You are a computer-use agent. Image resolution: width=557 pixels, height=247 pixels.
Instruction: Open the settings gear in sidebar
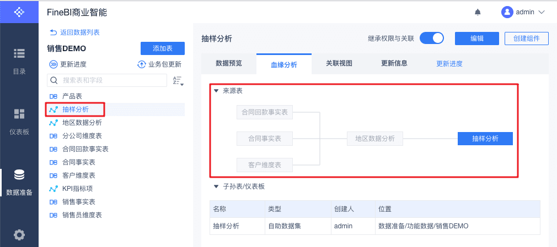tap(19, 235)
